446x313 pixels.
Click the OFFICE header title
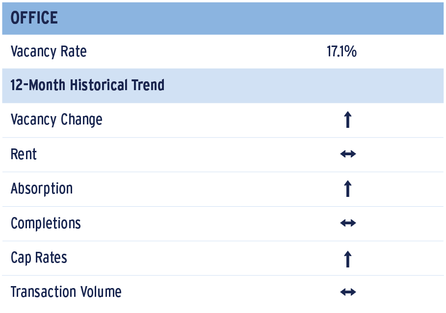pos(34,18)
